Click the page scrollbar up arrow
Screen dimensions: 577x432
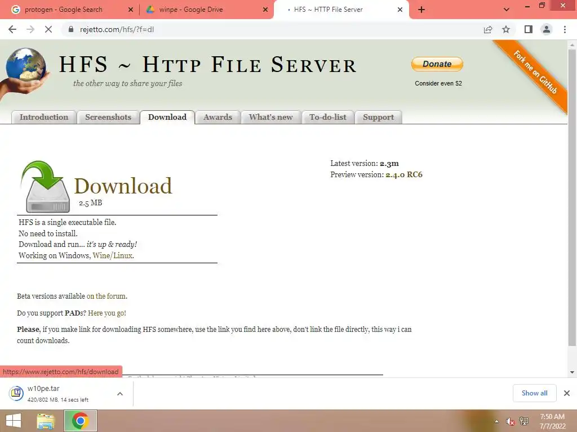coord(572,45)
